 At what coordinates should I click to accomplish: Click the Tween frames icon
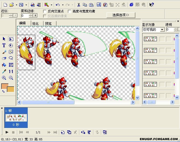[83, 132]
